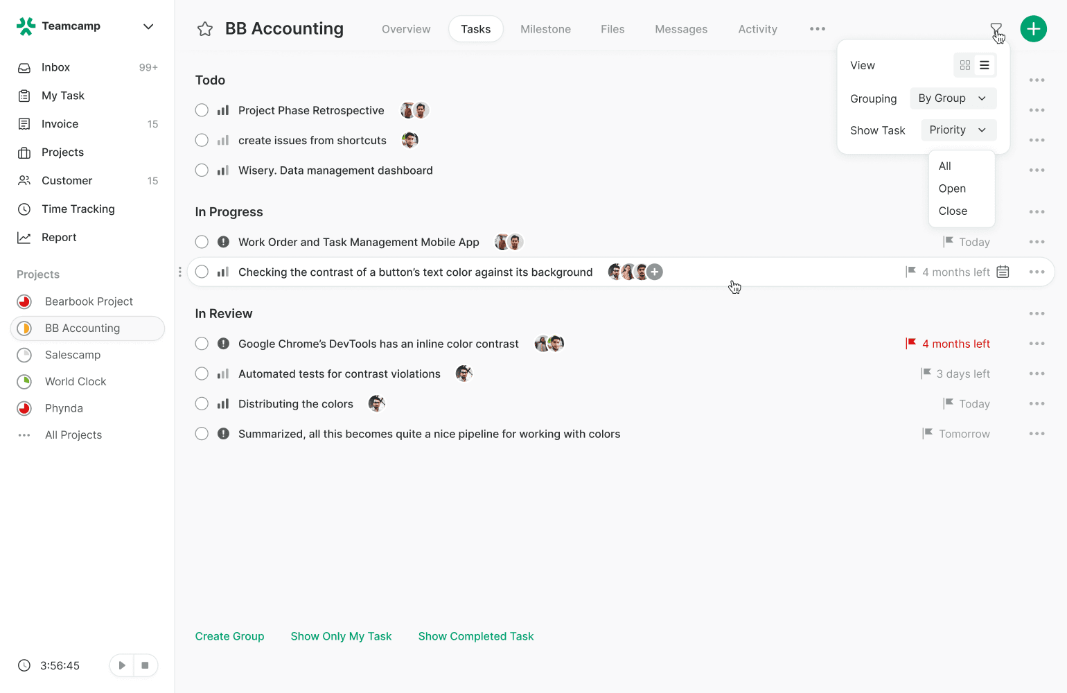Select the list view icon

point(985,65)
